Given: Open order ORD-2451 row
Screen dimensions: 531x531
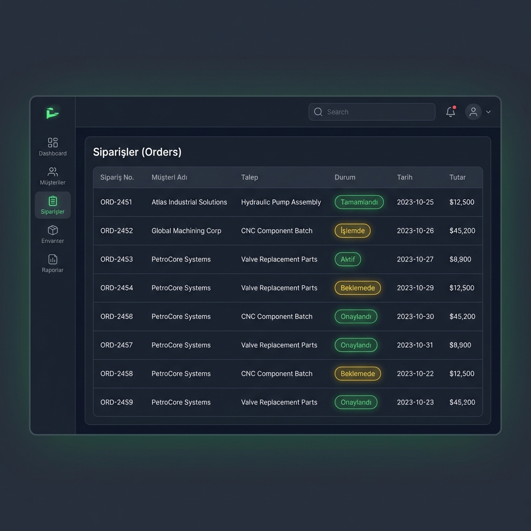Looking at the screenshot, I should click(116, 202).
